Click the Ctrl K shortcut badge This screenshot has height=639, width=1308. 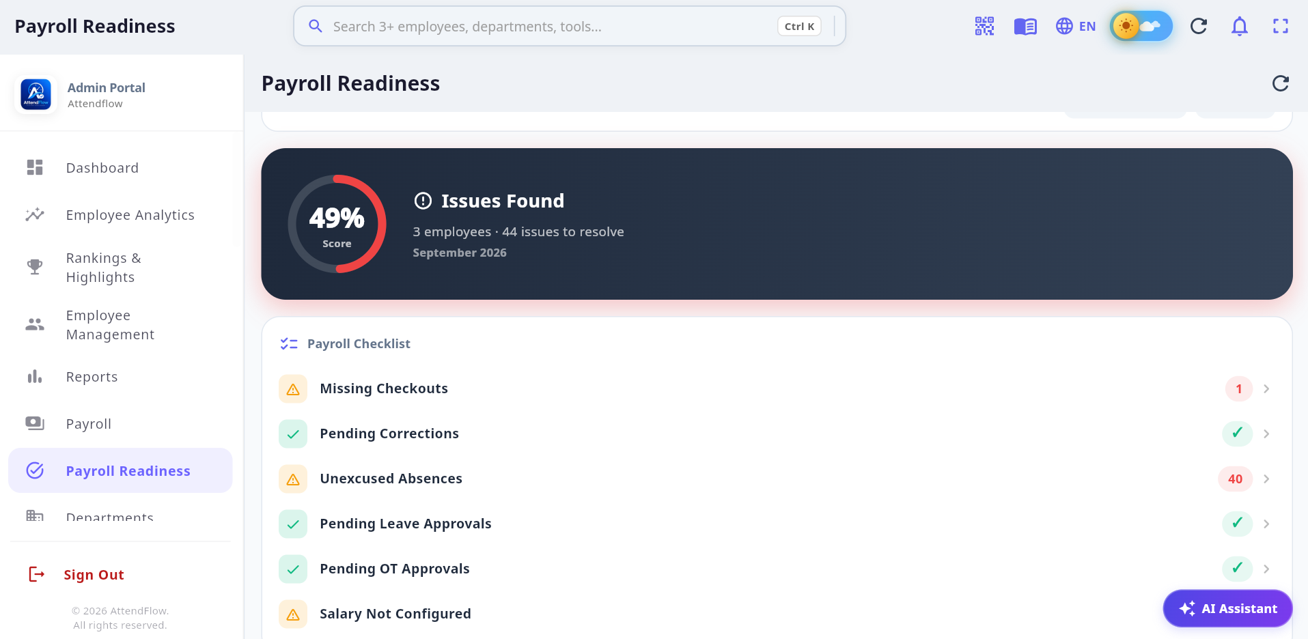pos(799,27)
